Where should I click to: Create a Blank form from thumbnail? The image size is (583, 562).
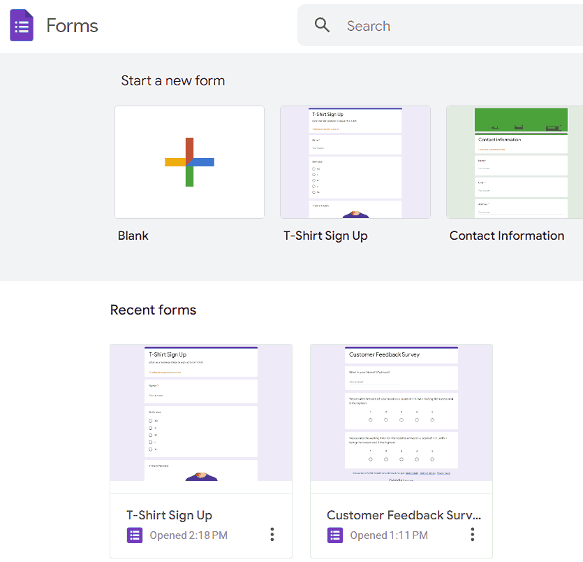pyautogui.click(x=190, y=162)
